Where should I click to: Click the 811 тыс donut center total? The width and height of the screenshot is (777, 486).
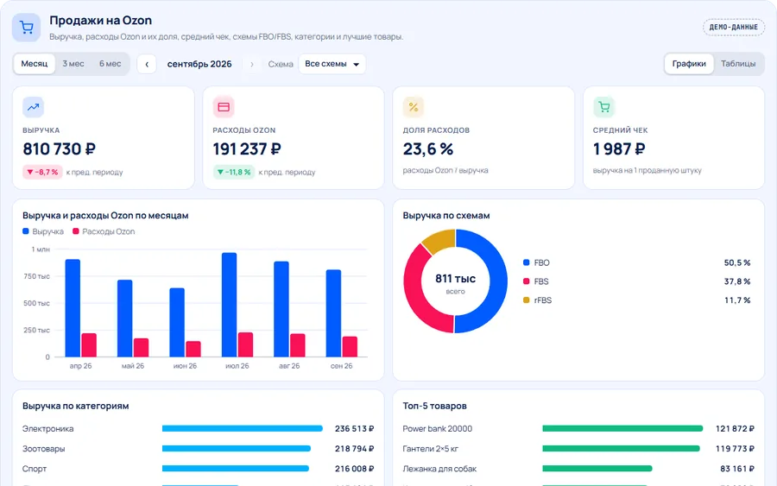click(455, 279)
